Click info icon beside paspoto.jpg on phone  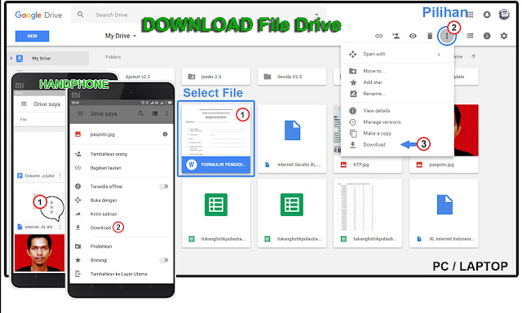coord(165,134)
